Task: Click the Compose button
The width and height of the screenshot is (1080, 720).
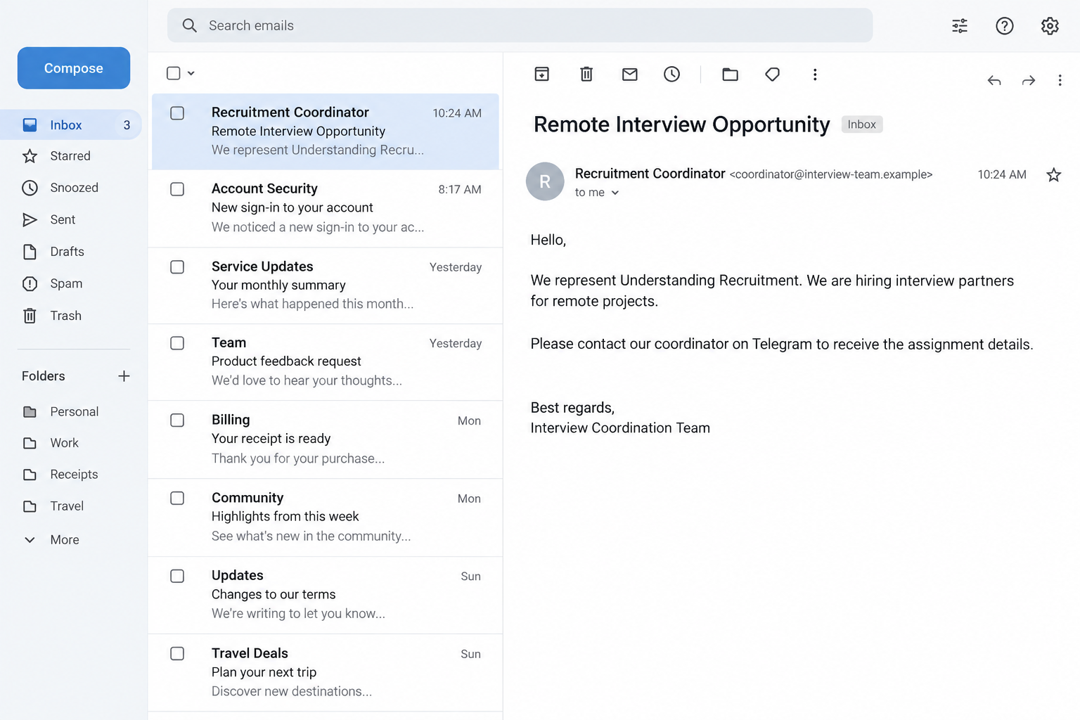Action: click(74, 68)
